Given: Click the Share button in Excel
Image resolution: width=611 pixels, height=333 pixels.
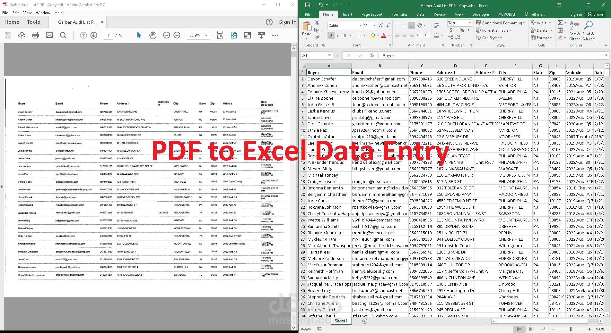Looking at the screenshot, I should [x=595, y=14].
